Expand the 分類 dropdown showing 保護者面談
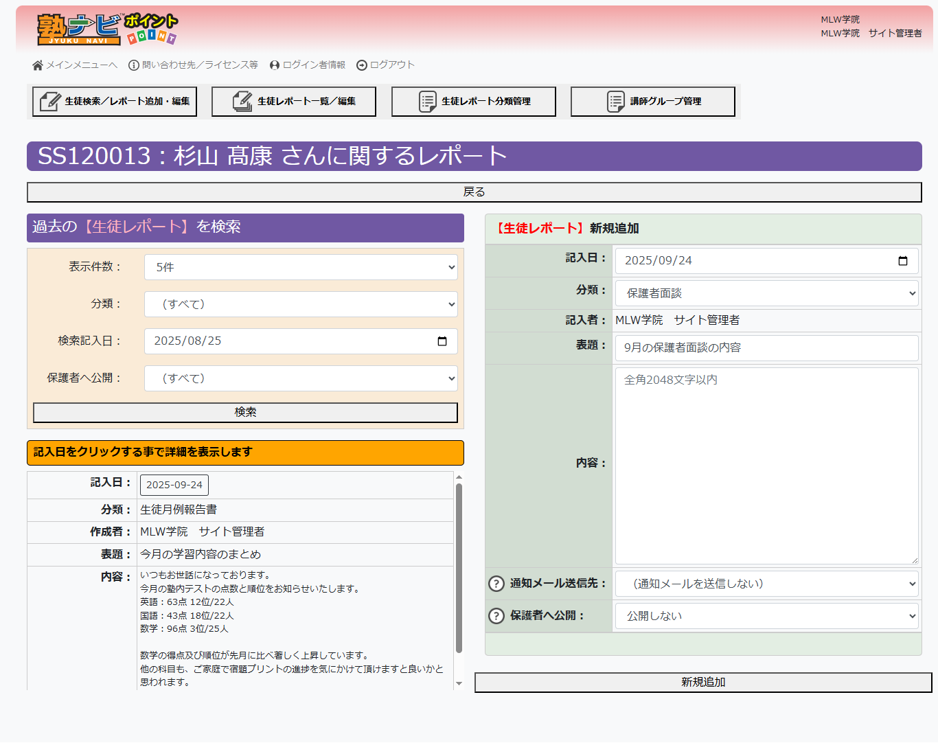938x743 pixels. pos(766,293)
